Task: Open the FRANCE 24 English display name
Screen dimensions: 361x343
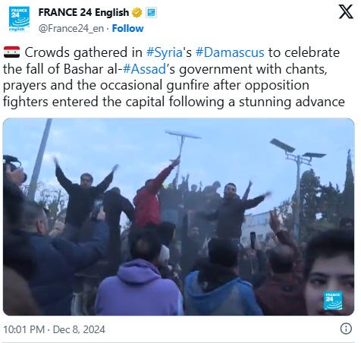Action: pyautogui.click(x=83, y=12)
